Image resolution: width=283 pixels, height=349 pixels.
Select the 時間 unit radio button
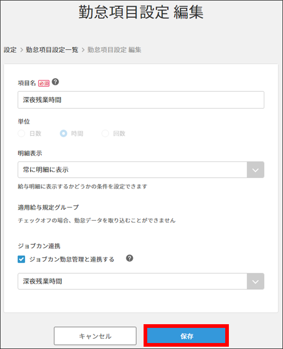(64, 134)
